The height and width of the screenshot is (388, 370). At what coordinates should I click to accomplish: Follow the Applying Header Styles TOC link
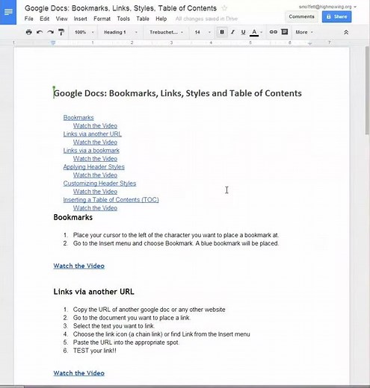[x=93, y=167]
